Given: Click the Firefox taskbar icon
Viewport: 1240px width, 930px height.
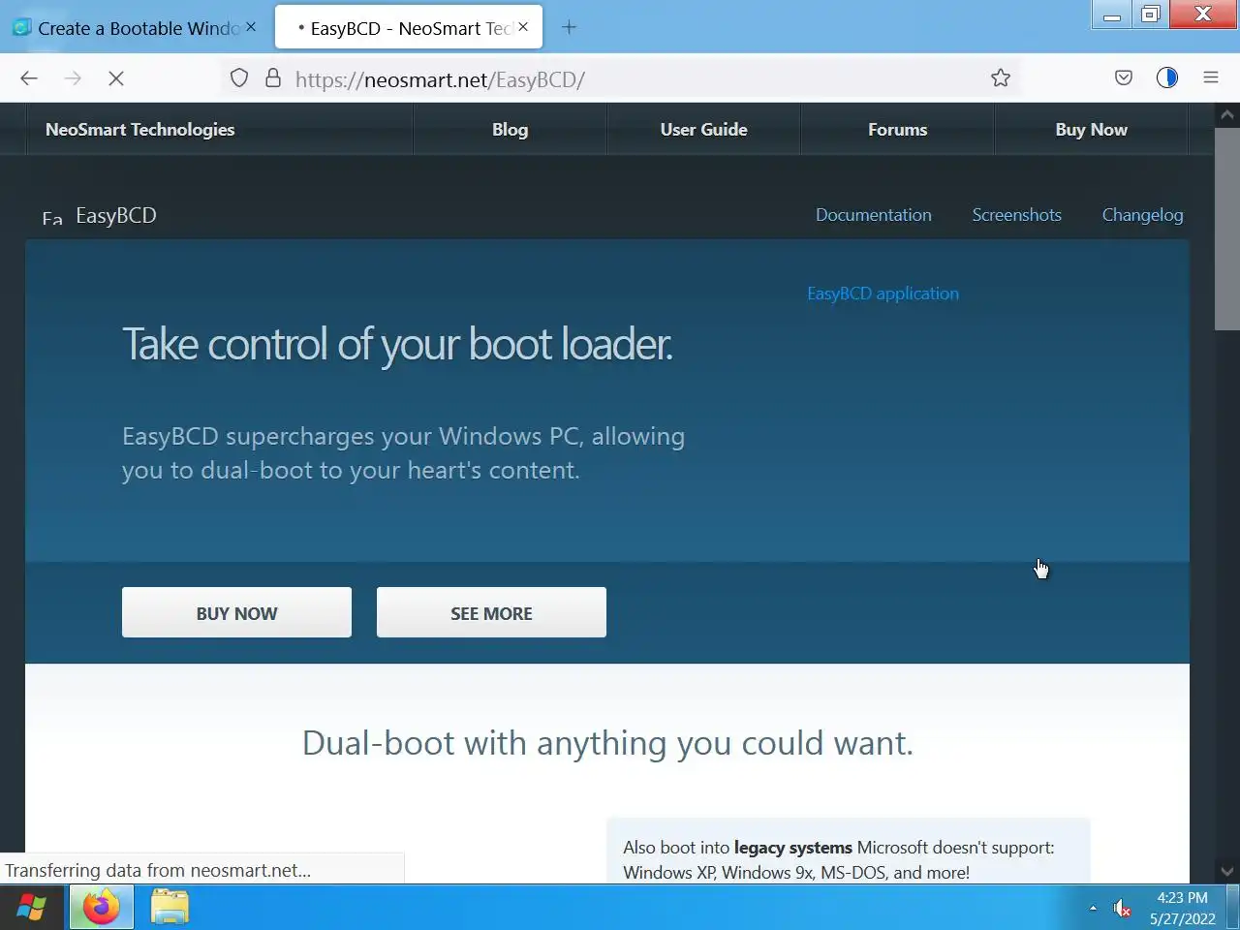Looking at the screenshot, I should [x=101, y=908].
